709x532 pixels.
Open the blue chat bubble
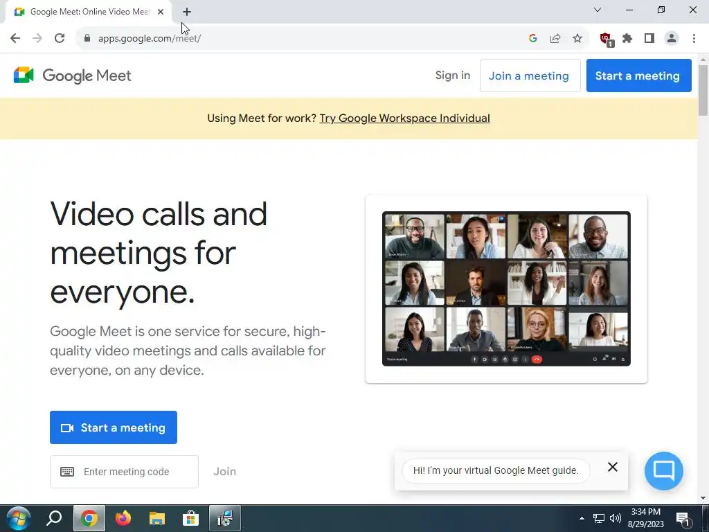(664, 470)
